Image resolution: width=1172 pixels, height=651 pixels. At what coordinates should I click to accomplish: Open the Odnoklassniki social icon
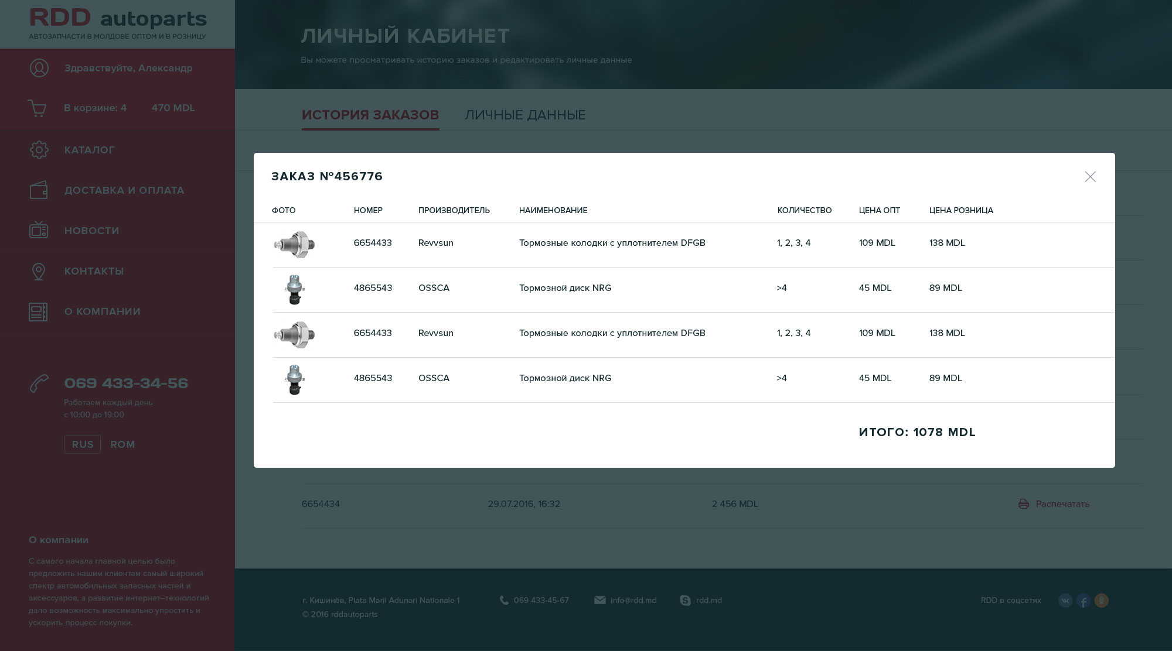click(x=1102, y=601)
